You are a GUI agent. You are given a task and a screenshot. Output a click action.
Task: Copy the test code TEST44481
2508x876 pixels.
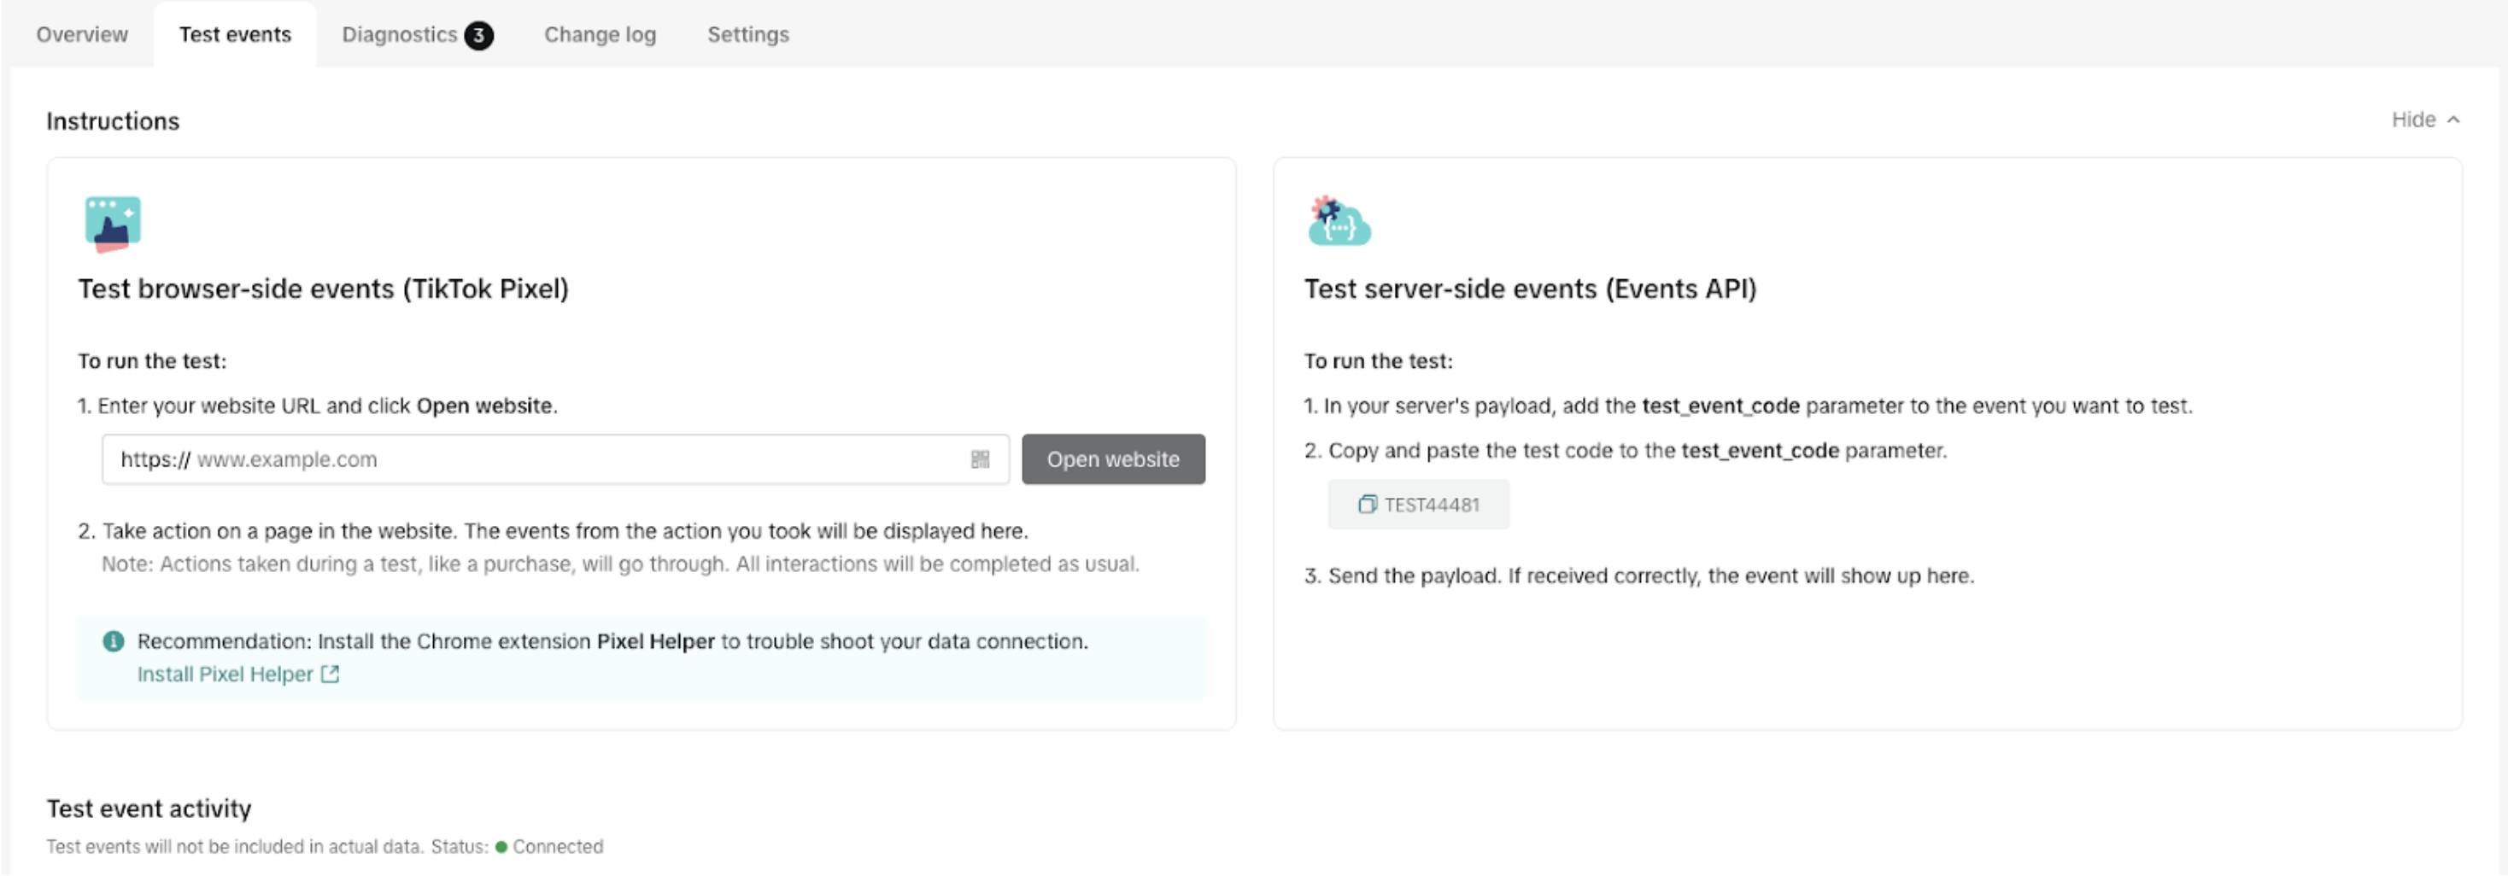(x=1417, y=505)
